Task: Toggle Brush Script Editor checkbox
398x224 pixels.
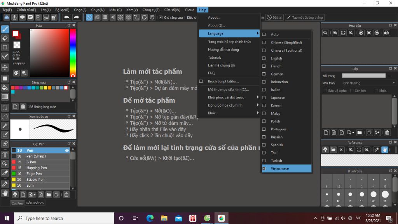Action: tap(201, 81)
